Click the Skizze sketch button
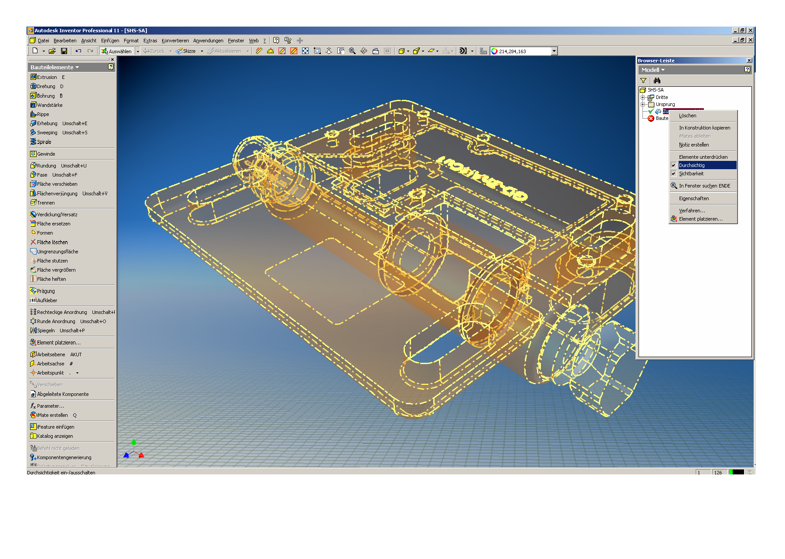 click(x=186, y=51)
